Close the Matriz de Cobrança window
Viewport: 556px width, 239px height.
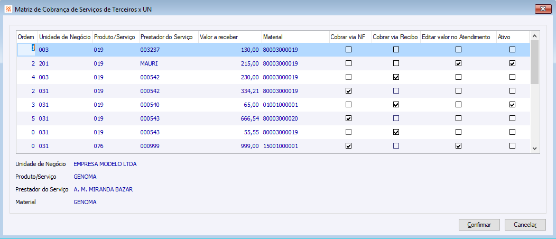(x=543, y=9)
